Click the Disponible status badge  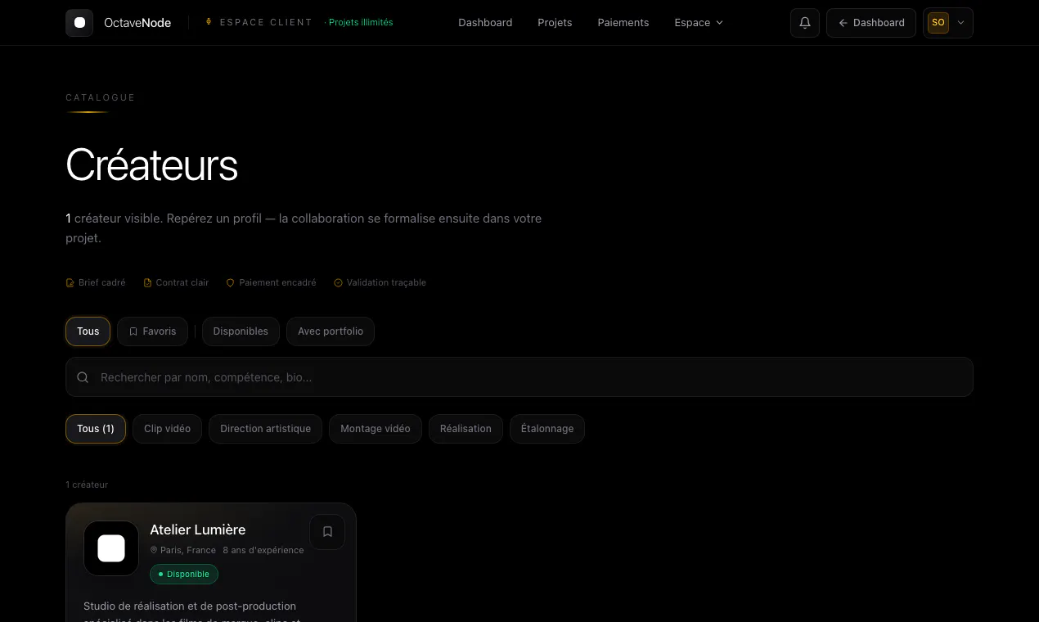click(x=184, y=575)
